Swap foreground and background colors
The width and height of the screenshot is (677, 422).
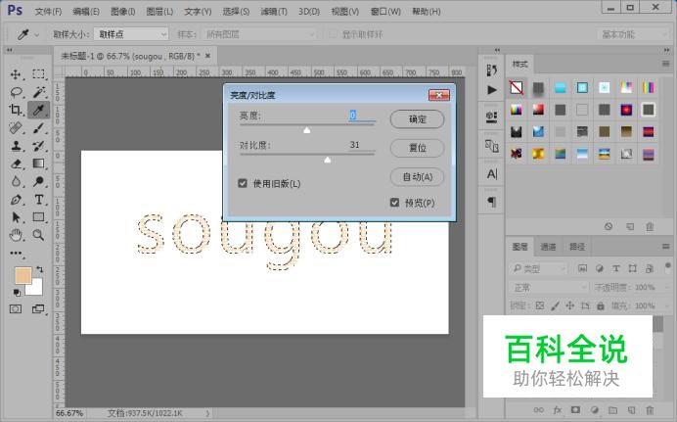40,269
